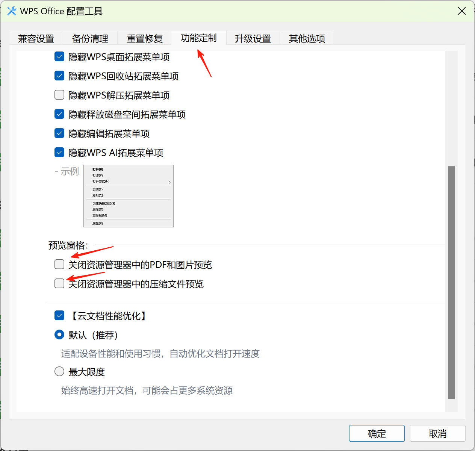Go to the 重置修复 tab

tap(144, 38)
